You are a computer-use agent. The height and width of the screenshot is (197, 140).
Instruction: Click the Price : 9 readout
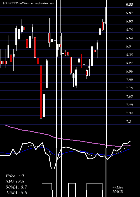coord(15,176)
